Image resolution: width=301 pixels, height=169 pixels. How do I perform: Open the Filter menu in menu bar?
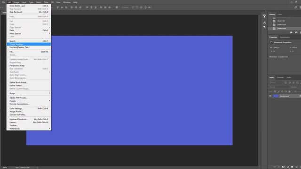click(46, 2)
